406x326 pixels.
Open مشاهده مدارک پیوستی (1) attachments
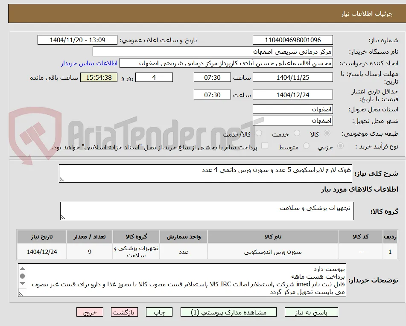click(228, 312)
